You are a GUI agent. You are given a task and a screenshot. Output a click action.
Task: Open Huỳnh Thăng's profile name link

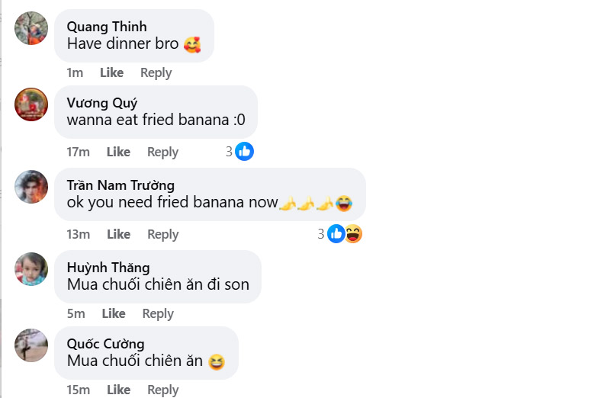tap(108, 267)
